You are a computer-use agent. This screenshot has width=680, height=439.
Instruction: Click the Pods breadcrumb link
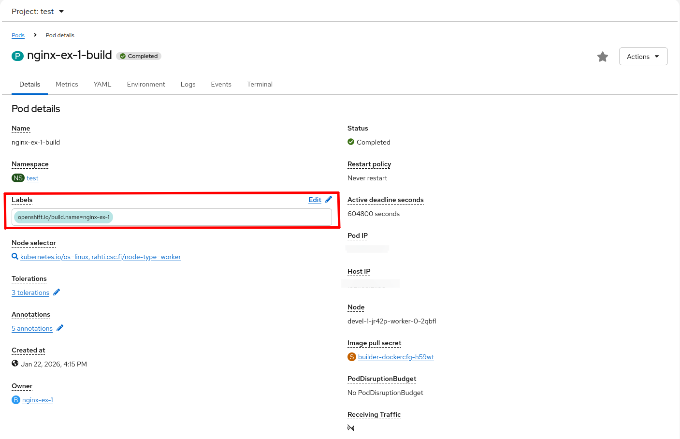[x=18, y=35]
